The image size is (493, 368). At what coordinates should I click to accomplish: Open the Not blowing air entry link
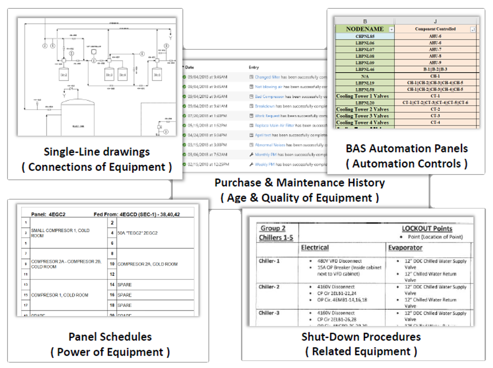(x=268, y=86)
